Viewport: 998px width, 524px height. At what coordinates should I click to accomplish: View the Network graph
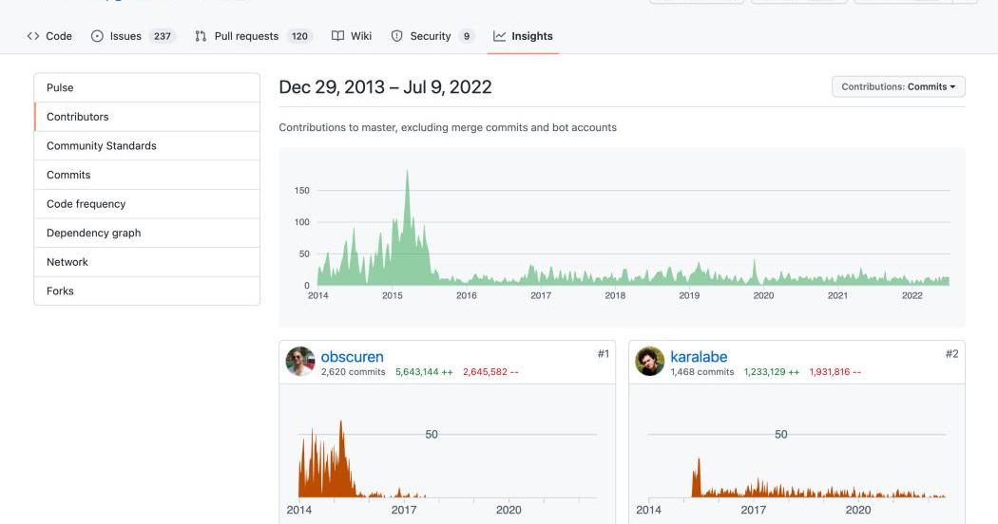point(147,262)
